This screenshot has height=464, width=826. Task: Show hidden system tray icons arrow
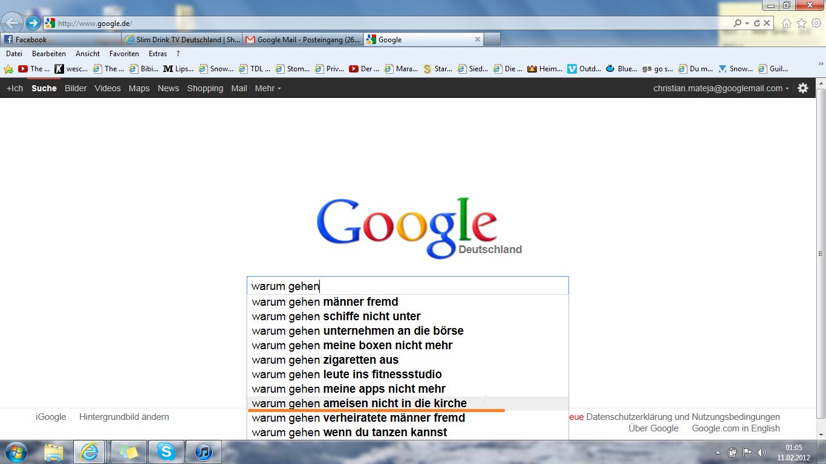coord(718,452)
